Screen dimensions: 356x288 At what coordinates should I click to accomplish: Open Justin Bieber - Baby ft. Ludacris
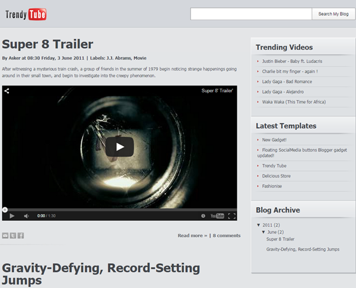coord(292,61)
